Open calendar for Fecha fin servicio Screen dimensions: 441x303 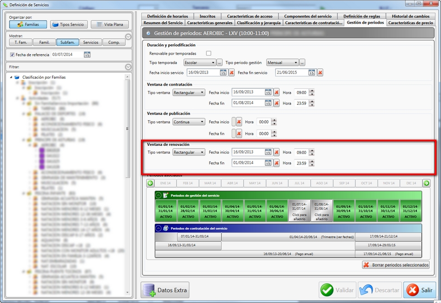(311, 73)
